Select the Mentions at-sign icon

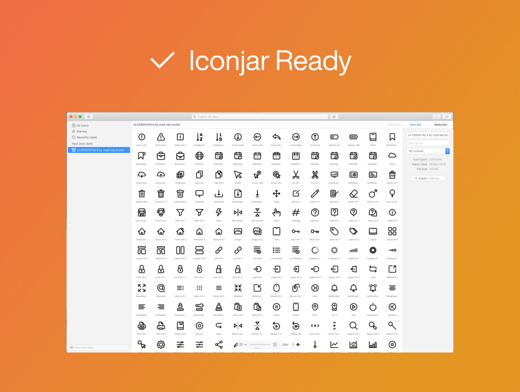click(x=161, y=288)
